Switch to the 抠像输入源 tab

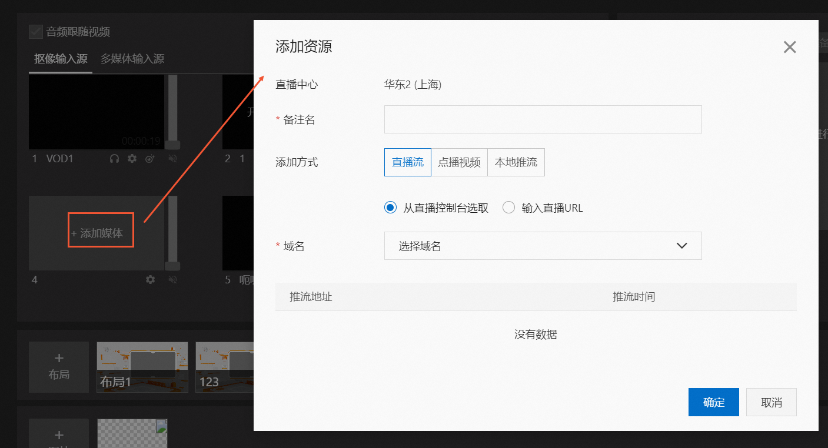[x=61, y=59]
